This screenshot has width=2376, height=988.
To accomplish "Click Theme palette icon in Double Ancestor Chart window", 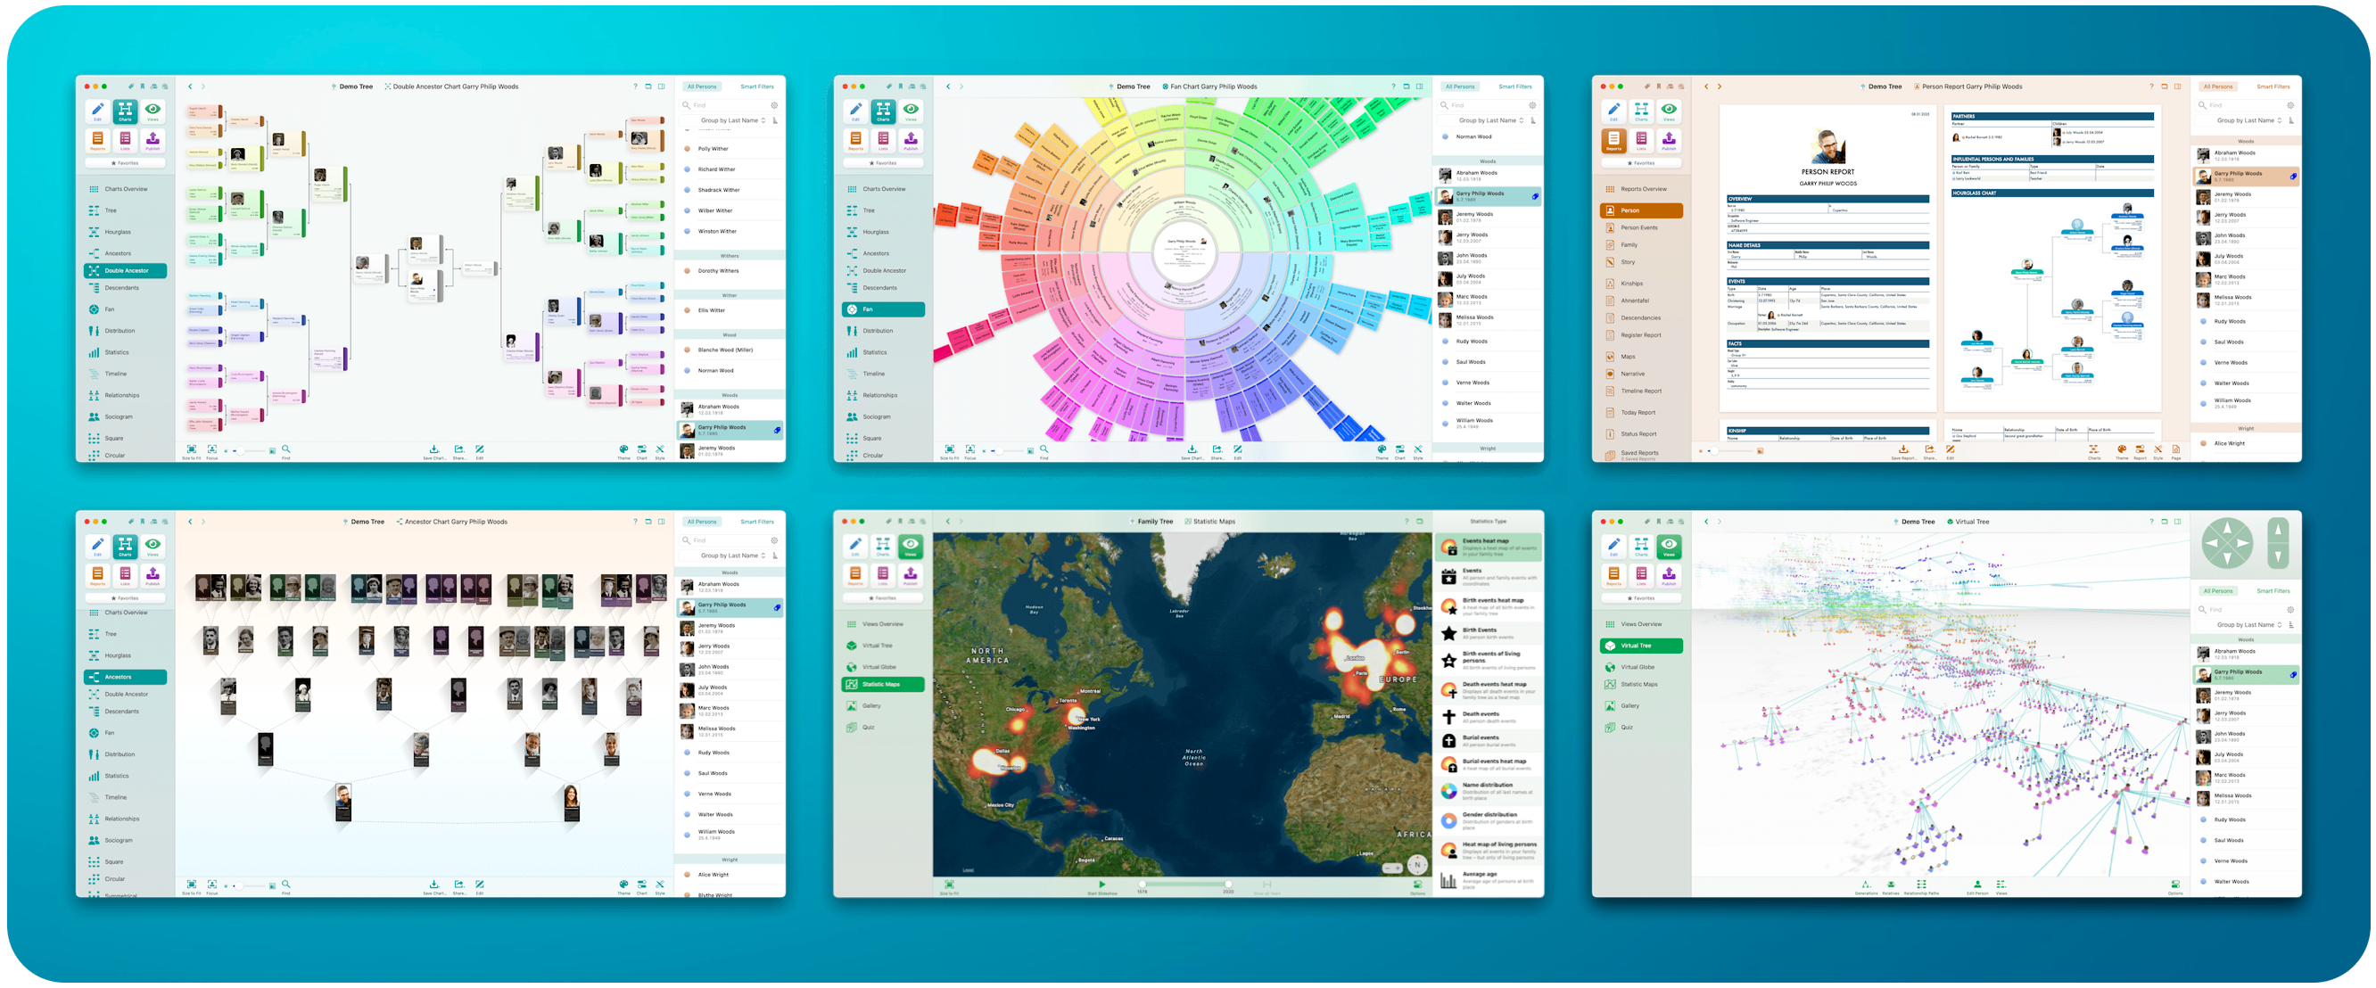I will point(623,449).
